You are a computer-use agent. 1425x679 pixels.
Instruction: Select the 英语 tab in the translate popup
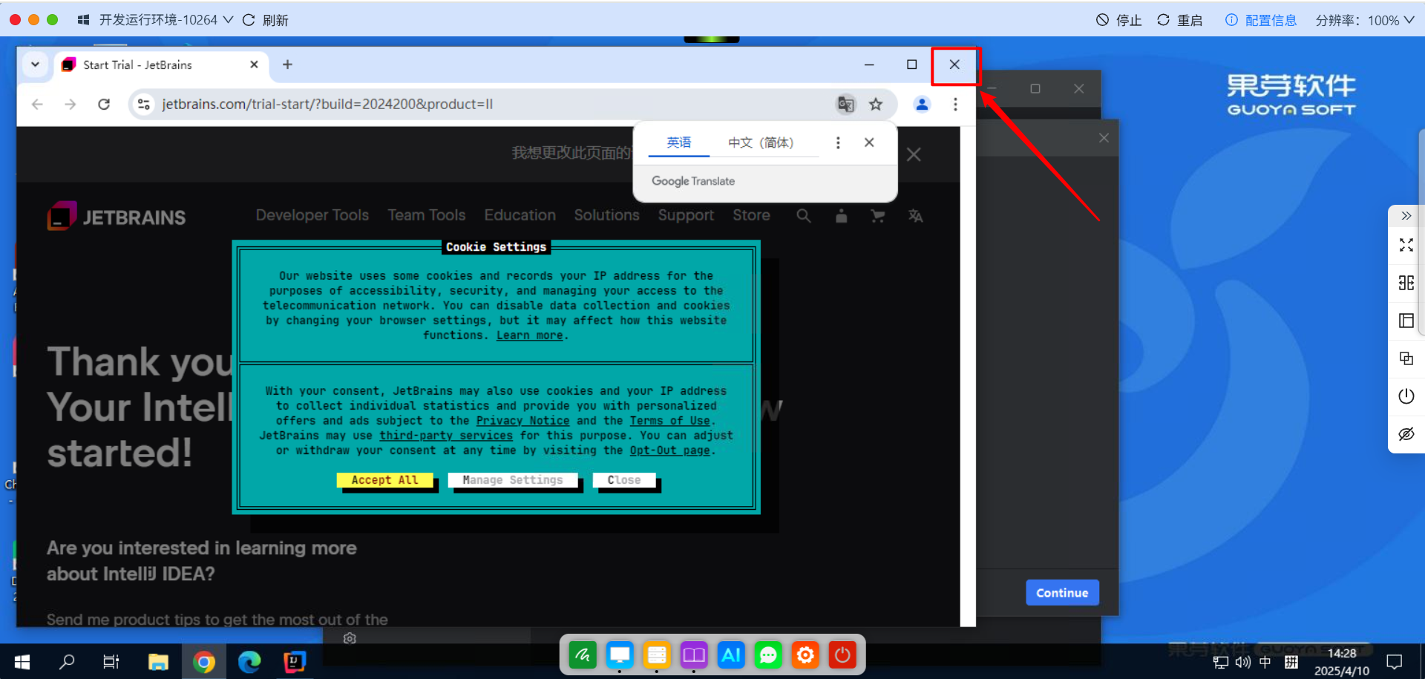coord(679,142)
